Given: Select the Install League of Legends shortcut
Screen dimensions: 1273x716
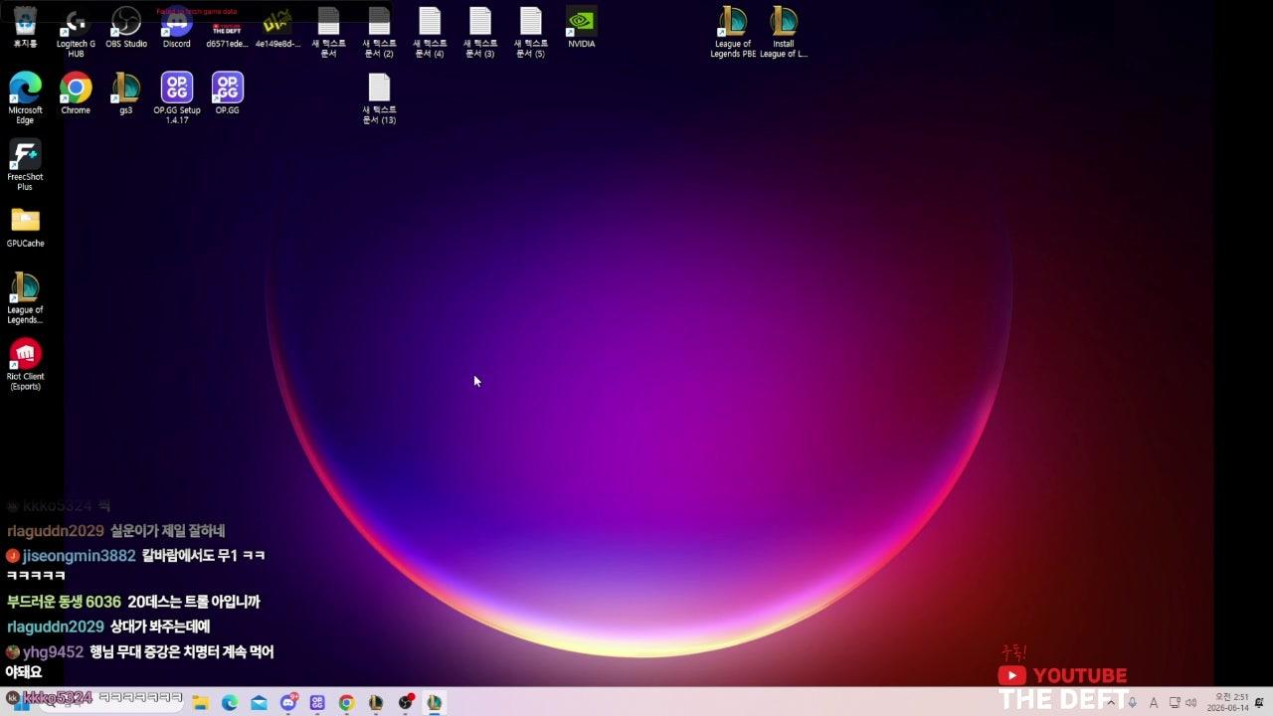Looking at the screenshot, I should [784, 33].
